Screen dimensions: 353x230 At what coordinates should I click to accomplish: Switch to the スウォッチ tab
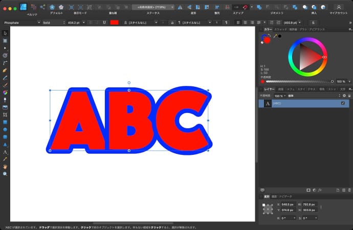point(281,30)
